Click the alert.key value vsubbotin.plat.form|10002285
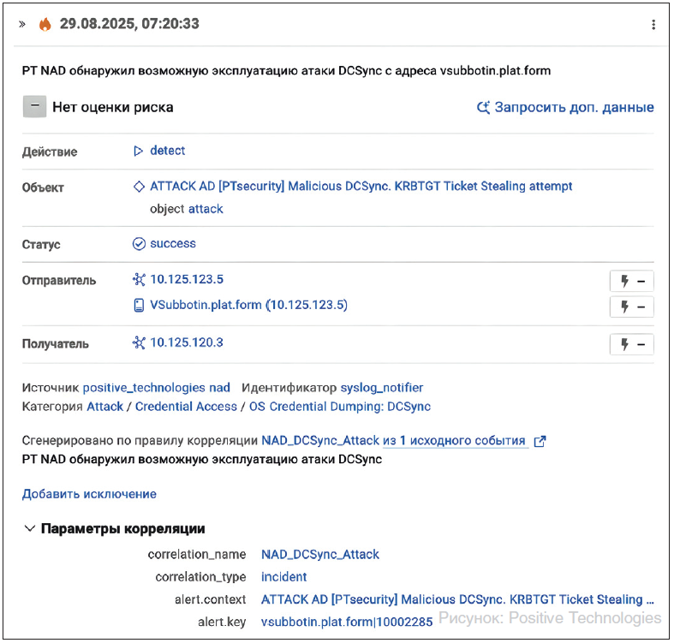Viewport: 674px width, 643px height. pyautogui.click(x=347, y=622)
